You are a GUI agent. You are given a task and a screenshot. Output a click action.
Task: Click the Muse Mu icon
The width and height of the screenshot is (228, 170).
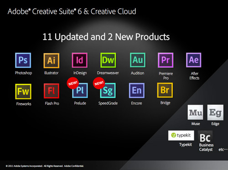coord(195,112)
